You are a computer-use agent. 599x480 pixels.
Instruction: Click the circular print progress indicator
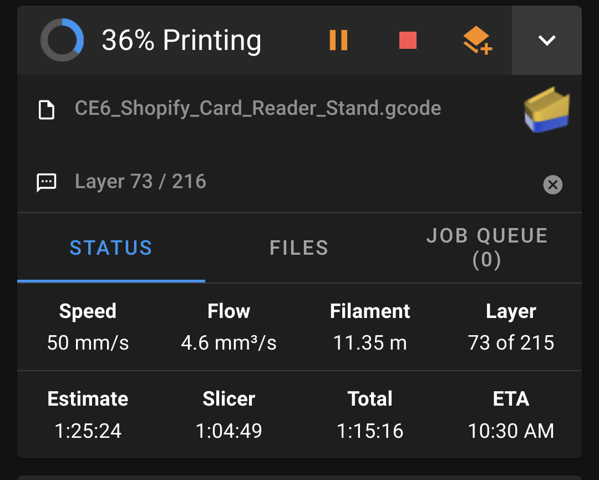pyautogui.click(x=62, y=39)
